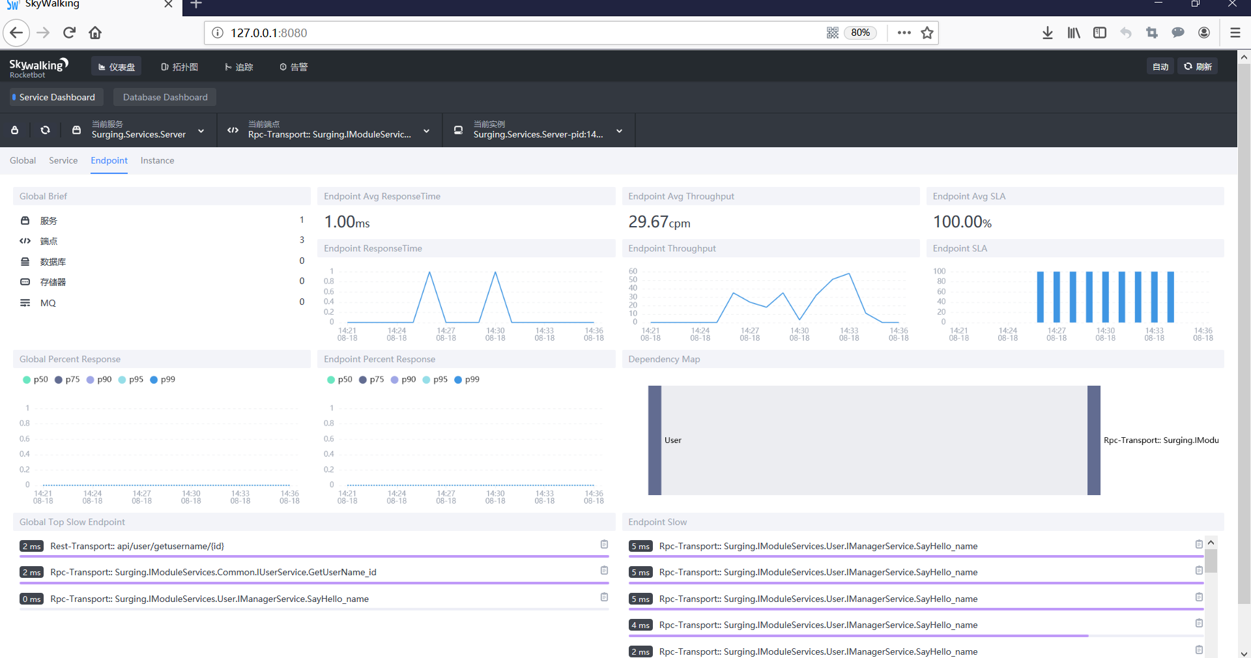1251x658 pixels.
Task: Open the Firefox account icon
Action: [1204, 33]
